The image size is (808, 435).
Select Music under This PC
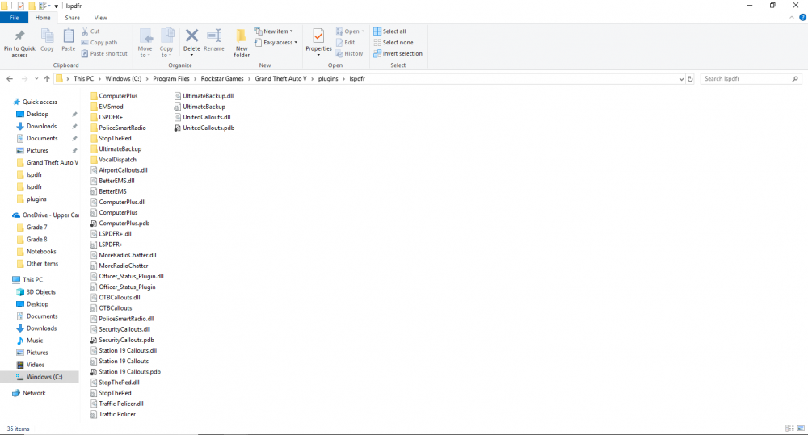pyautogui.click(x=35, y=341)
